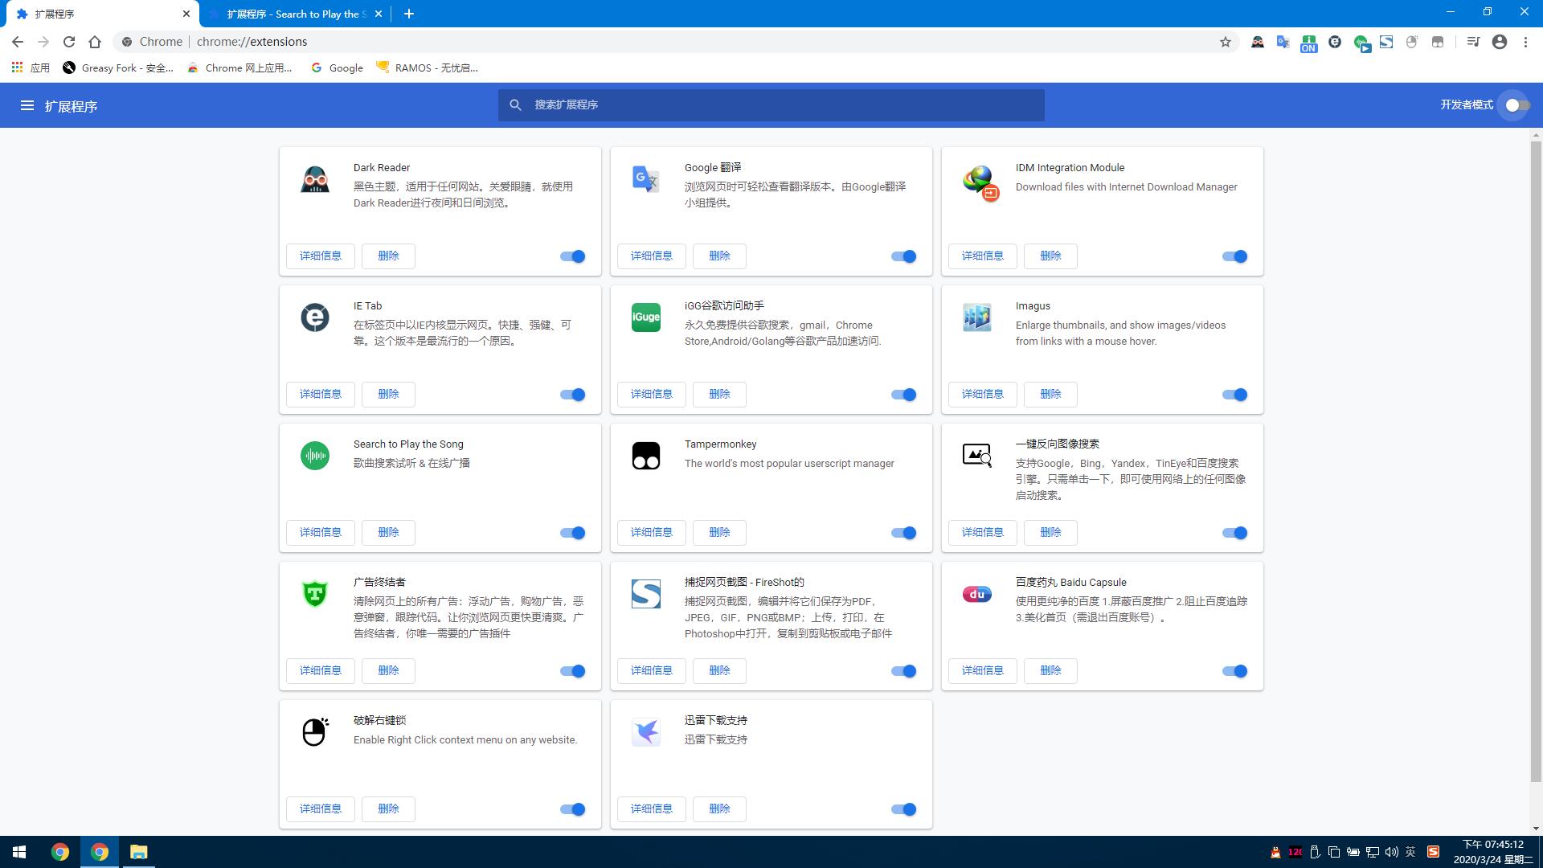Click the Google Translate toolbar icon
This screenshot has height=868, width=1543.
(x=1283, y=42)
